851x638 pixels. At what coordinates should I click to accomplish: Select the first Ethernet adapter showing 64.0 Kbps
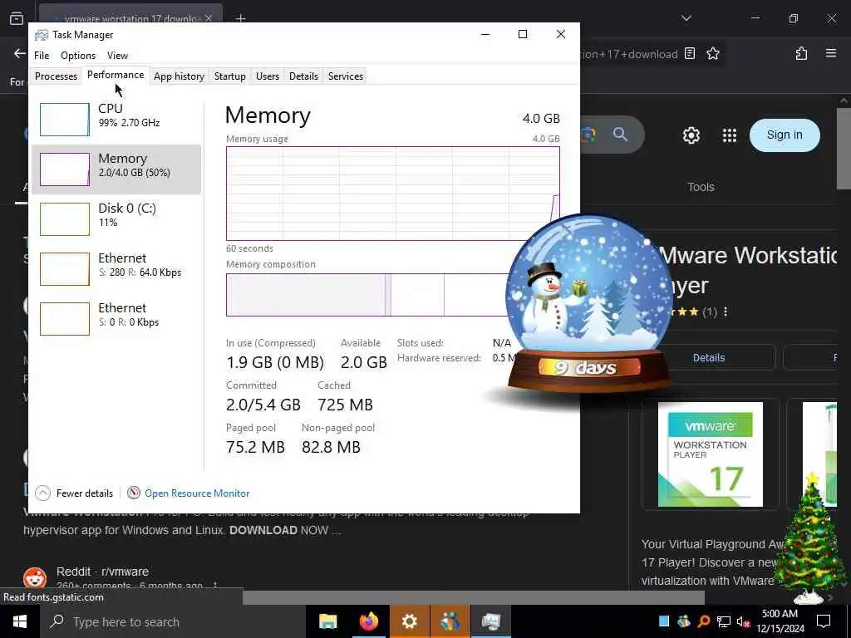[116, 268]
